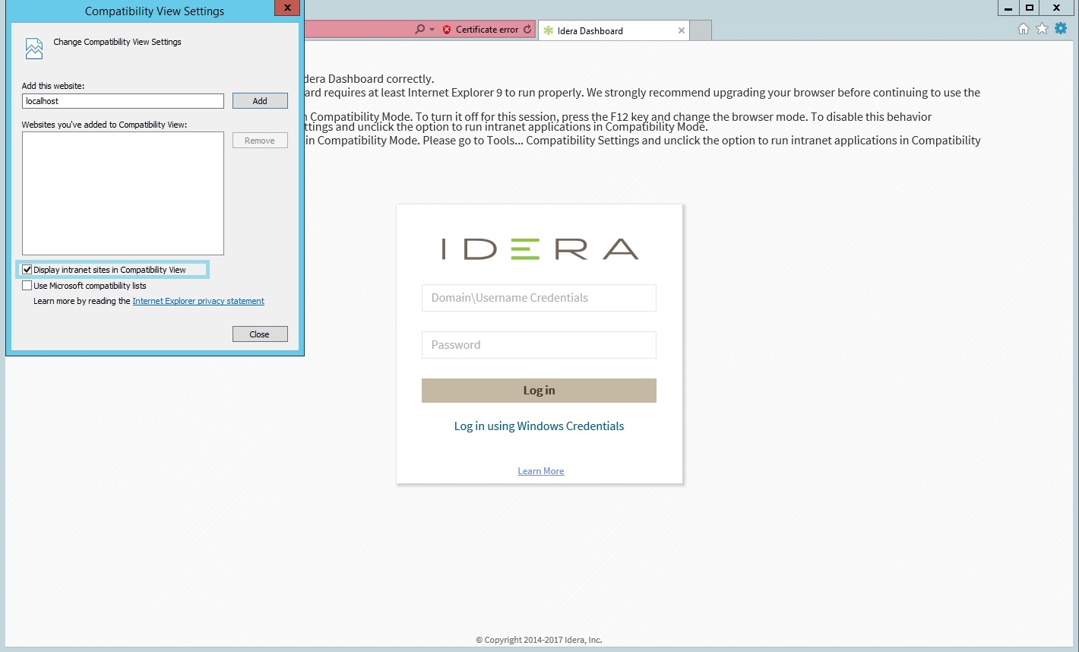The image size is (1079, 652).
Task: Refresh the page with the reload icon
Action: (x=527, y=30)
